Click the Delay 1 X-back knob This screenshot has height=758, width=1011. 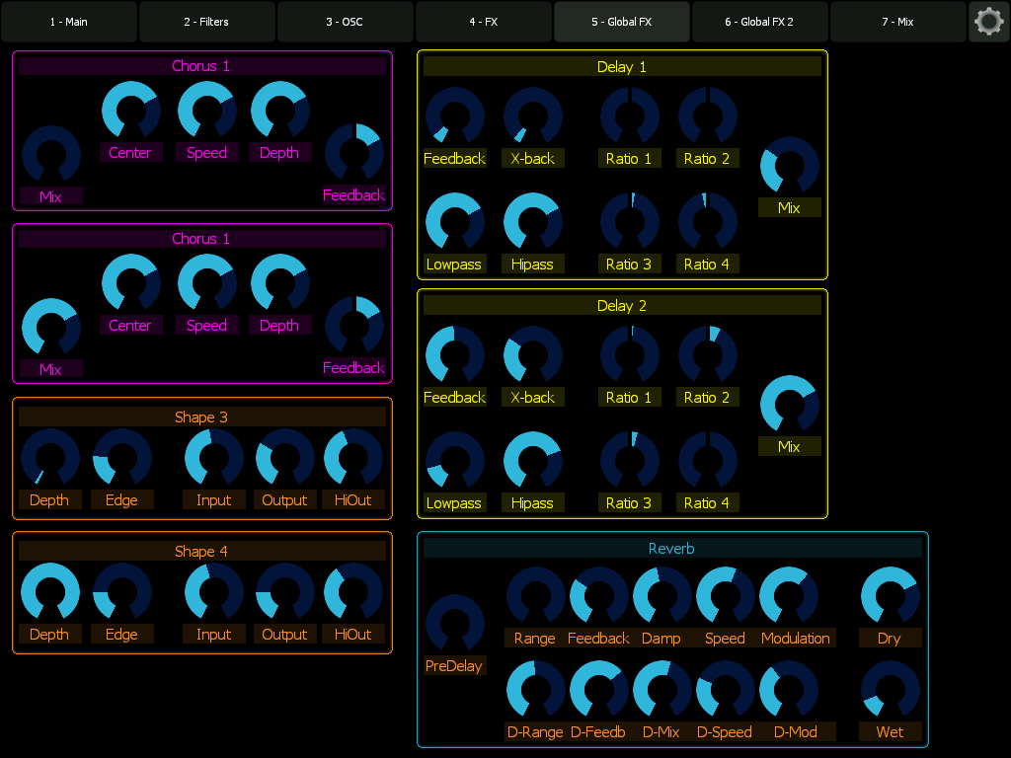533,116
